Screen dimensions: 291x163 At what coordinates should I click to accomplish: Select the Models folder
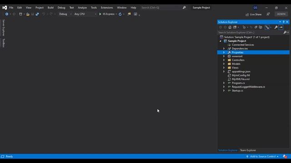pos(236,64)
